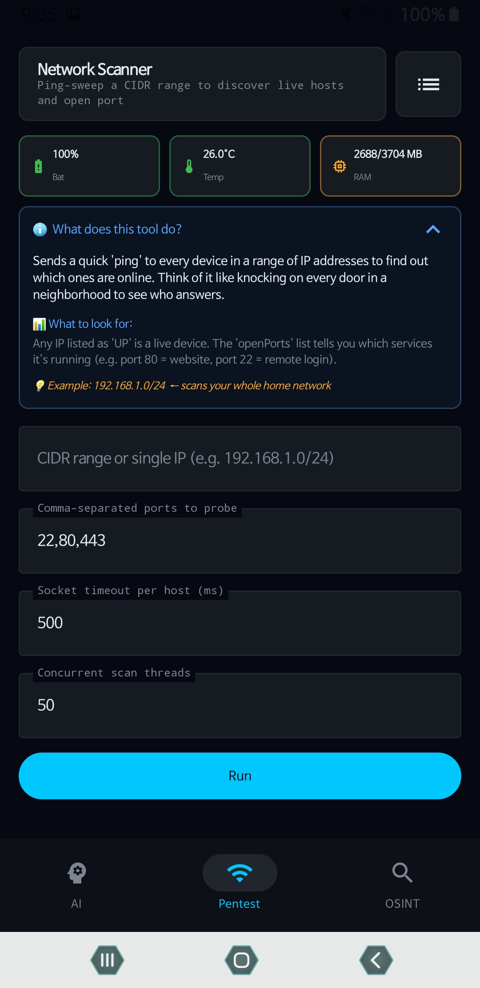The width and height of the screenshot is (480, 988).
Task: Tap the RAM chip icon
Action: 340,166
